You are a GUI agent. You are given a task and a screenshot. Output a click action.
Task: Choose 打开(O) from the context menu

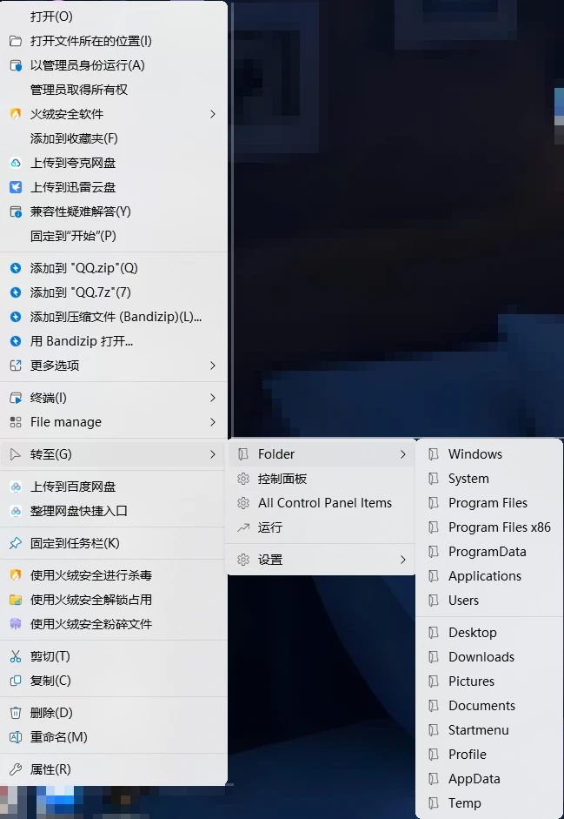tap(114, 17)
